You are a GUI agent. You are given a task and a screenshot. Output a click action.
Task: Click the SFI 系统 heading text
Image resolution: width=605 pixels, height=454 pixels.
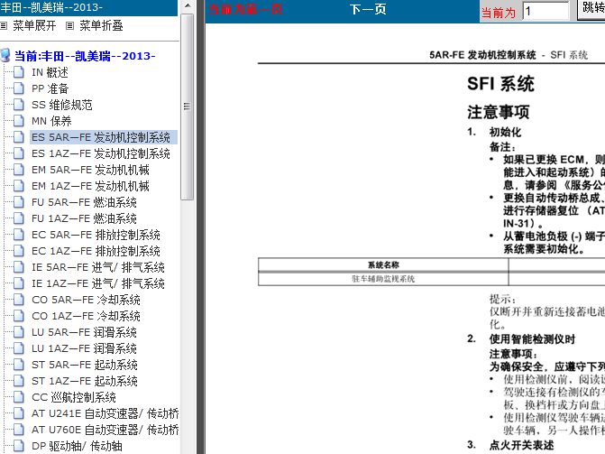(x=500, y=83)
